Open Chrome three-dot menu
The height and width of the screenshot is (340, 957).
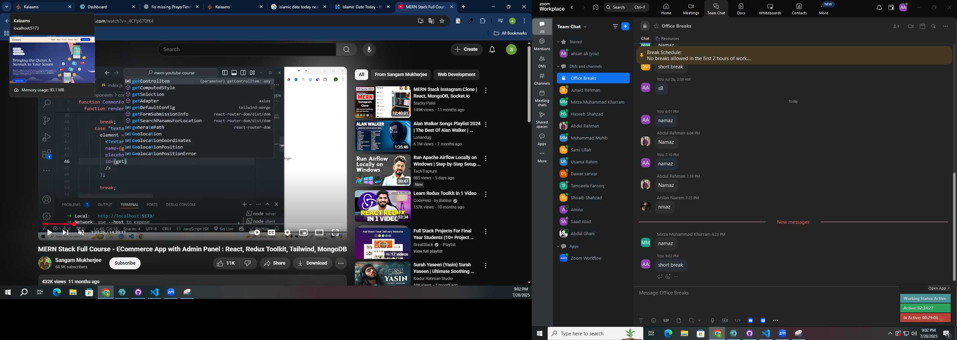(x=525, y=21)
